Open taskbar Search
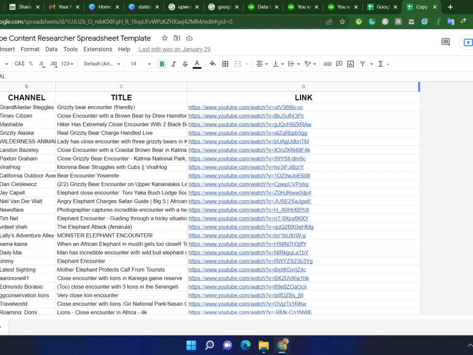The width and height of the screenshot is (473, 355). pos(210,345)
